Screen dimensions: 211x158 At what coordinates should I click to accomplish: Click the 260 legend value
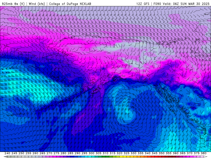[35, 153]
